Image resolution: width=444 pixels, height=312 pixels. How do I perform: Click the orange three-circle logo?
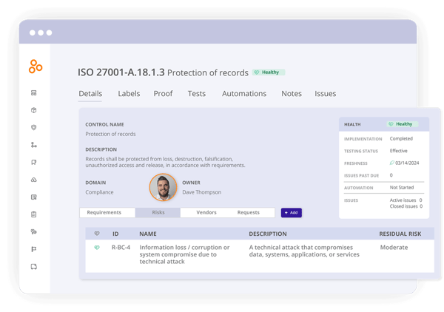36,67
